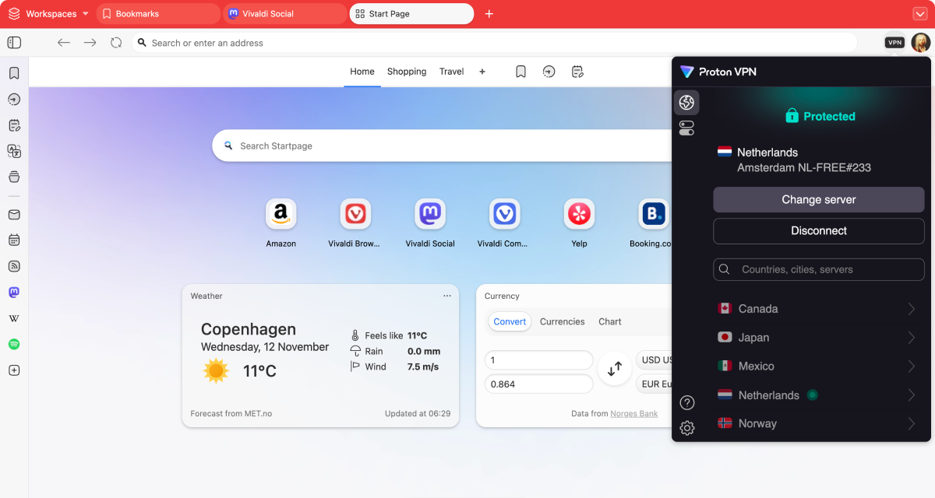Toggle the Vivaldi panel bar visibility
Screen dimensions: 935x498
(x=14, y=42)
